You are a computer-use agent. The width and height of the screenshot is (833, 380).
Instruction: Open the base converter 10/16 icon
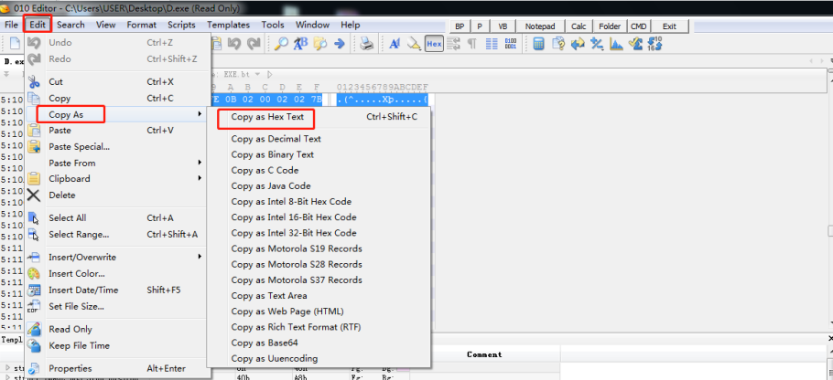coord(654,44)
